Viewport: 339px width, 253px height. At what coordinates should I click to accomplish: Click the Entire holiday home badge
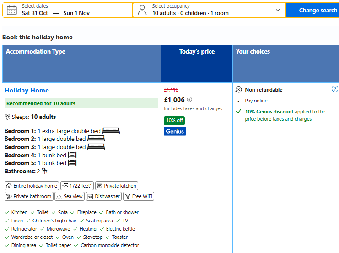(32, 186)
